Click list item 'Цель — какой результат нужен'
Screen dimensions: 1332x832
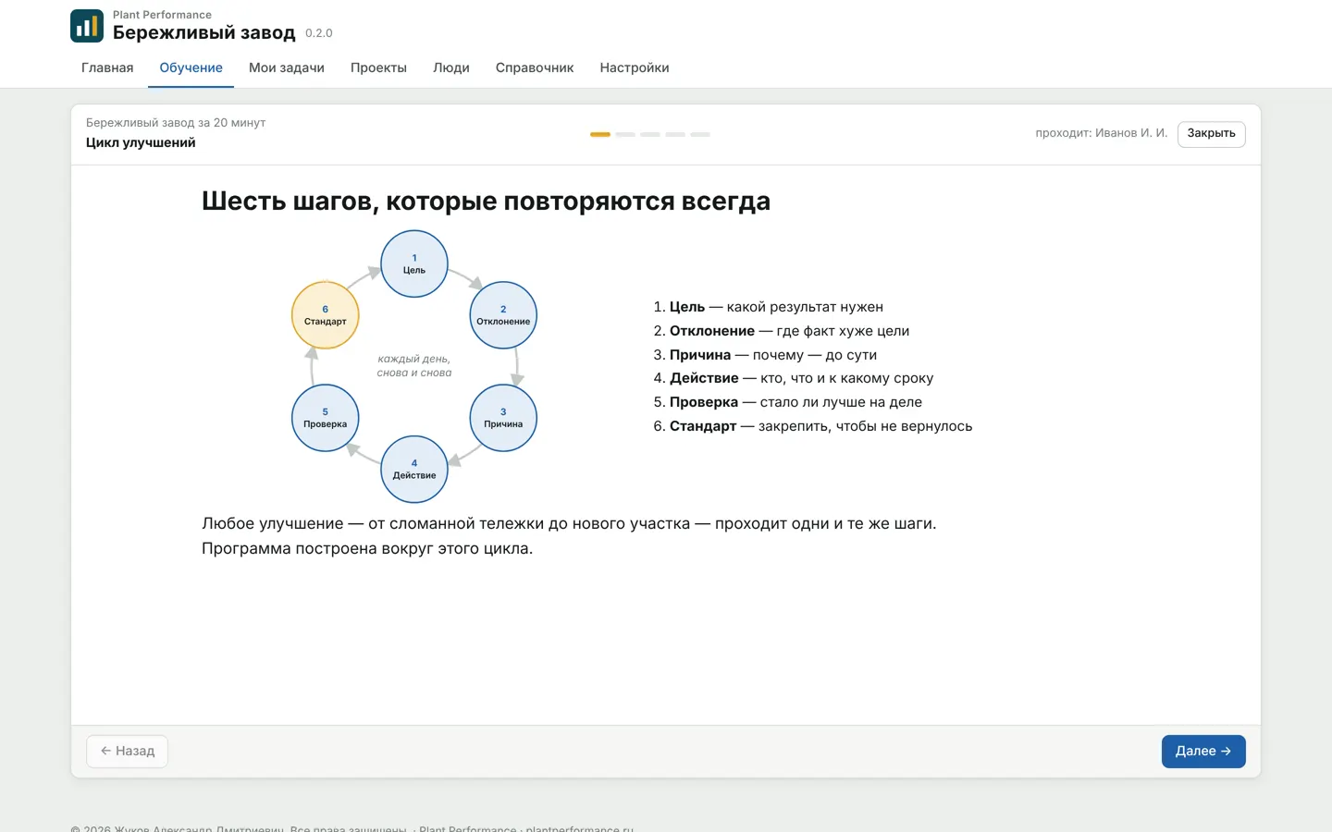click(776, 307)
